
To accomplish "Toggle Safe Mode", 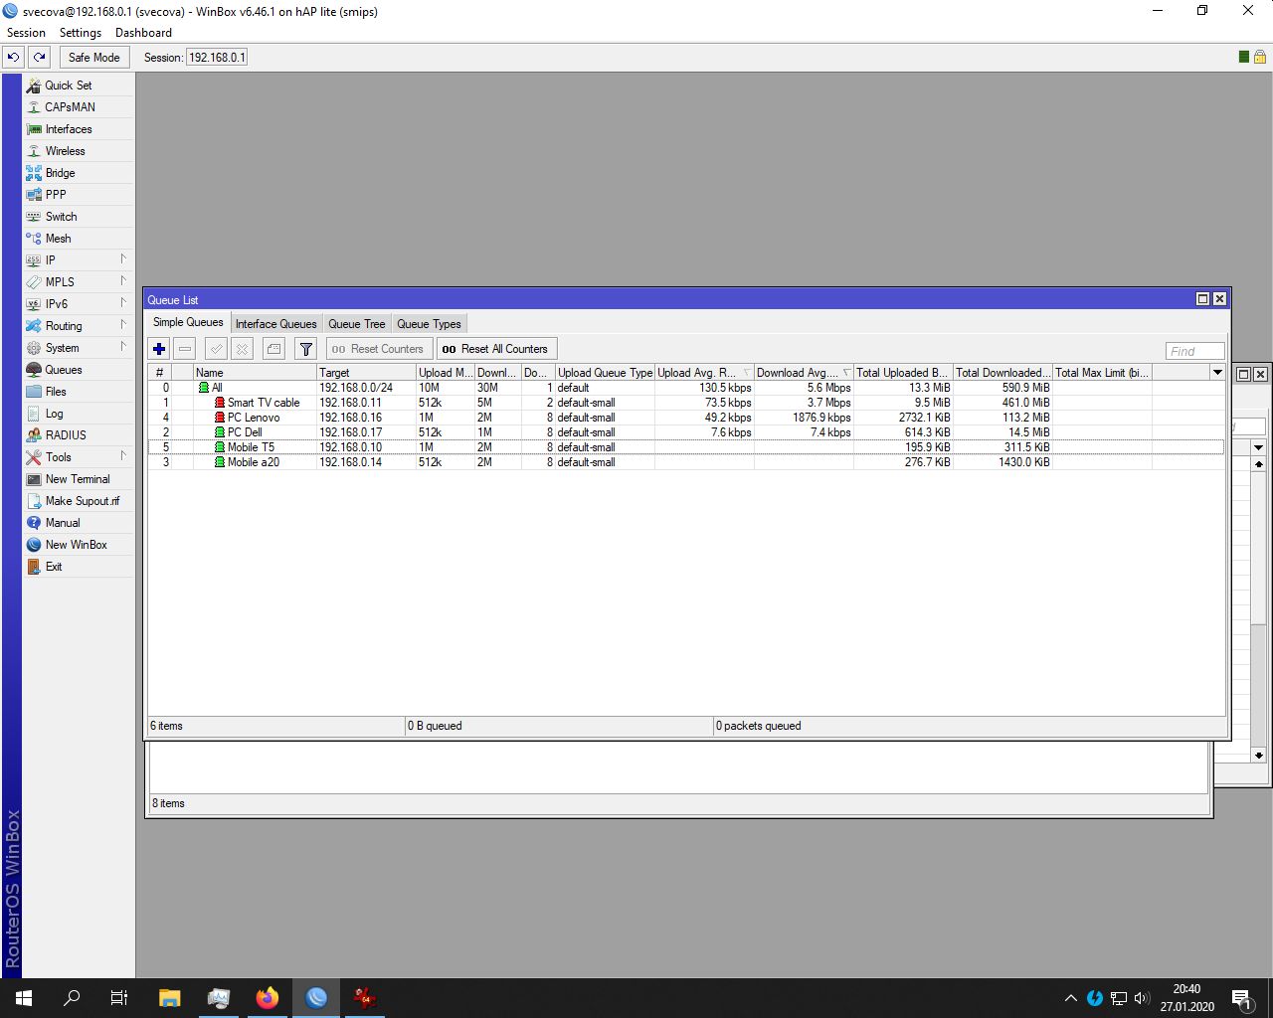I will pos(93,57).
